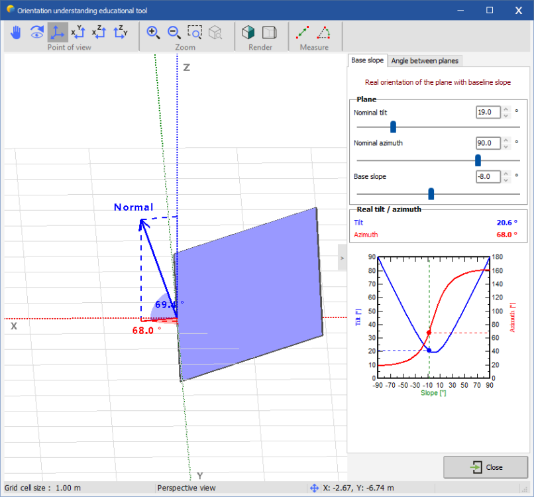This screenshot has height=497, width=534.
Task: Switch to Angle between planes tab
Action: pos(425,61)
